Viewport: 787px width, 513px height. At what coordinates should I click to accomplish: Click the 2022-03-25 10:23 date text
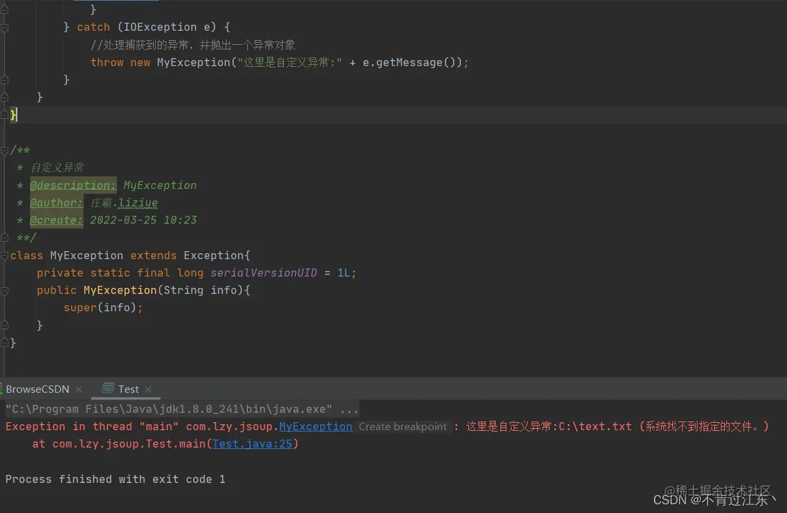pos(144,220)
